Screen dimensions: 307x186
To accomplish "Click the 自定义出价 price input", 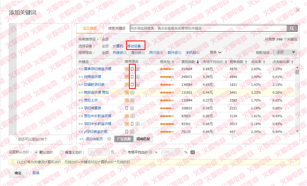I will (x=99, y=152).
